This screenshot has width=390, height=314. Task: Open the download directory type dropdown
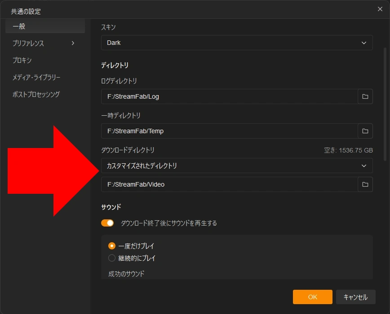coord(237,166)
